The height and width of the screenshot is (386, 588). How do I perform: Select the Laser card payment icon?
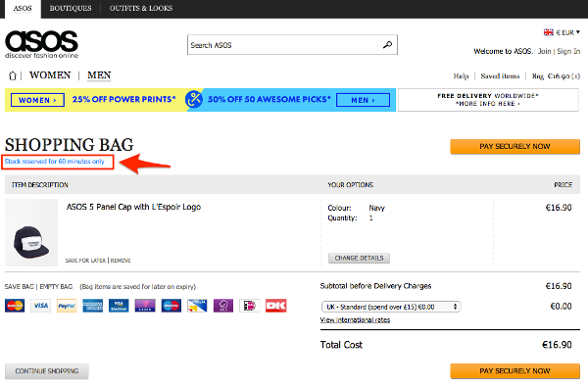145,306
